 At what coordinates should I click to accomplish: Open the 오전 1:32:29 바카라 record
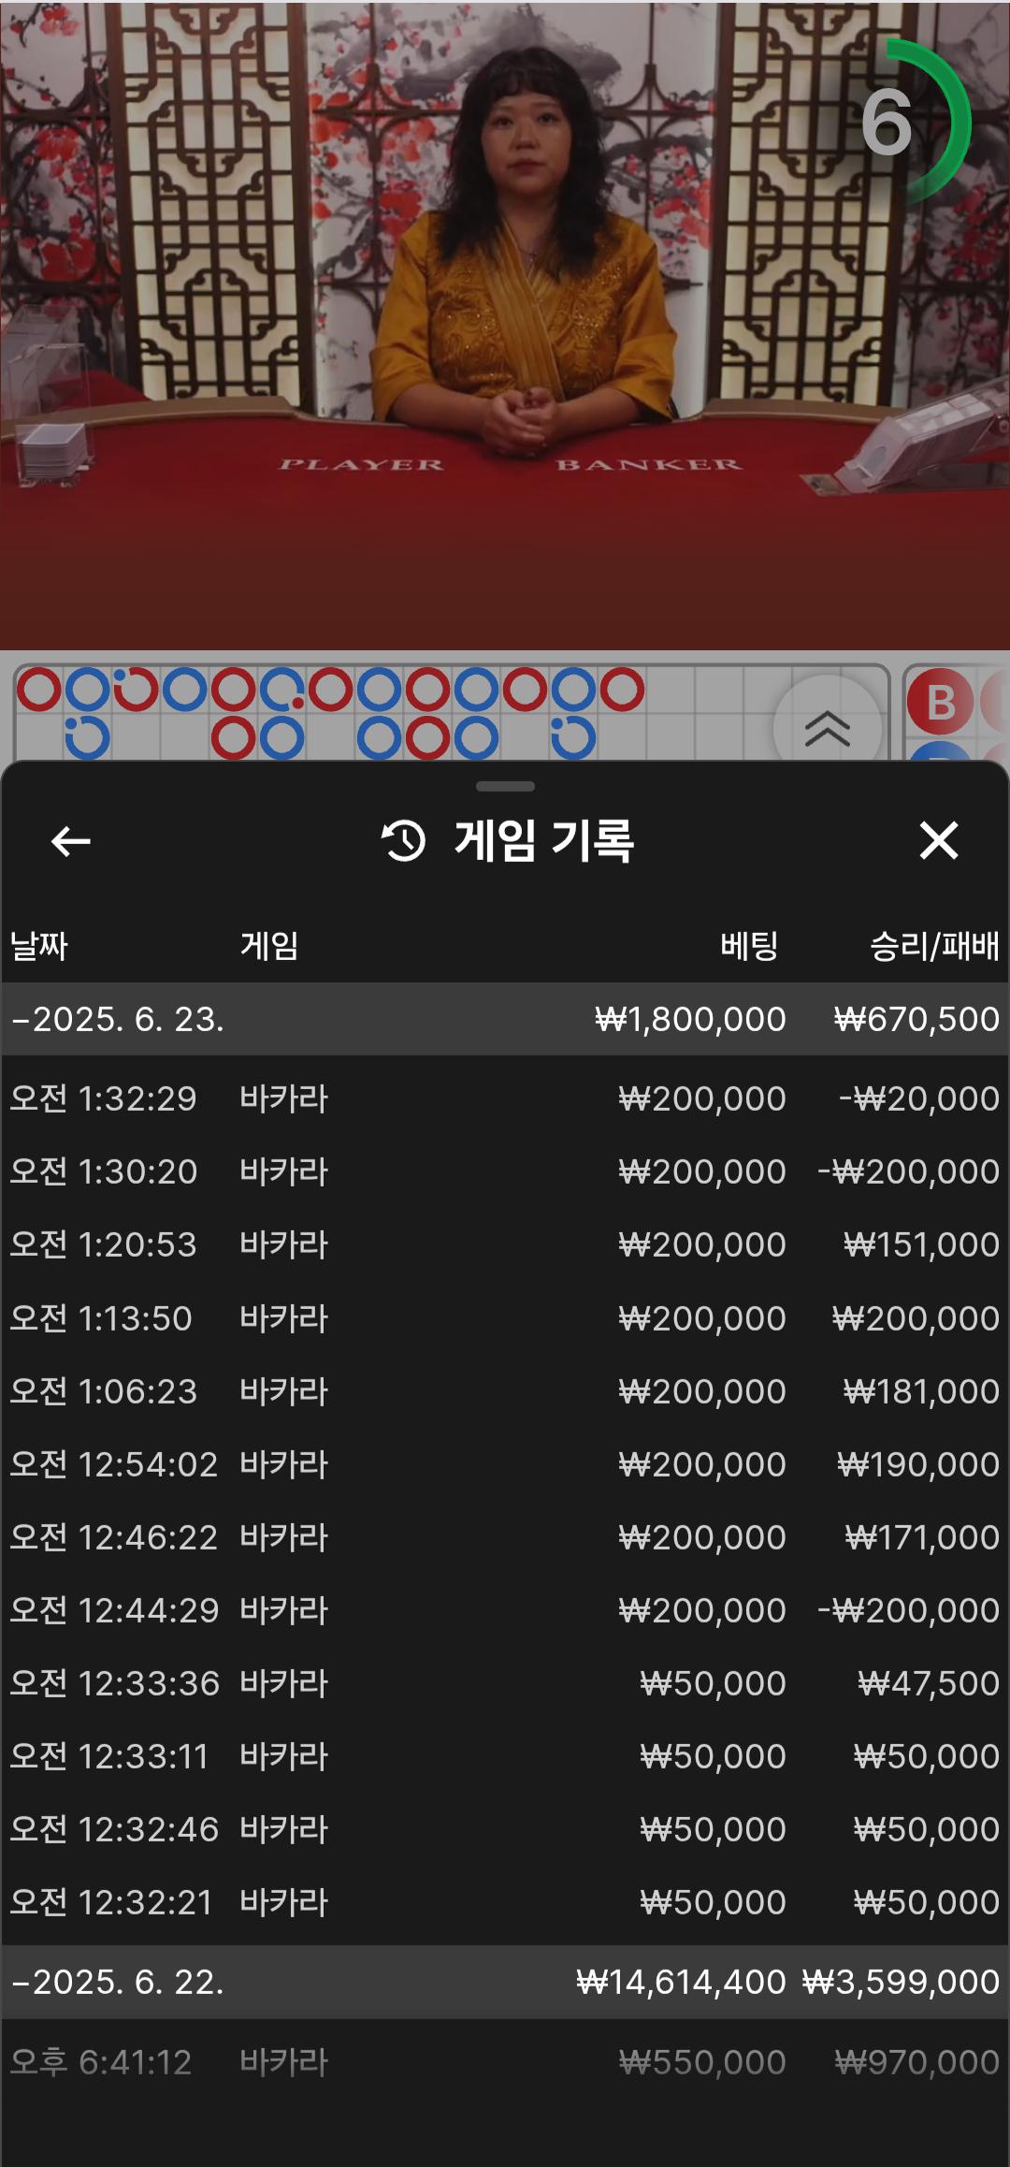point(505,1098)
